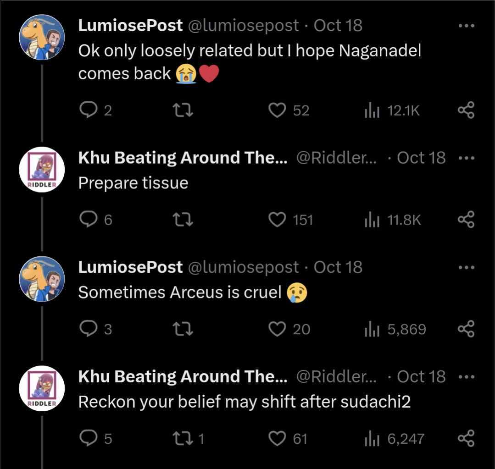
Task: Open reply on 'Prepare tissue' tweet
Action: click(87, 220)
